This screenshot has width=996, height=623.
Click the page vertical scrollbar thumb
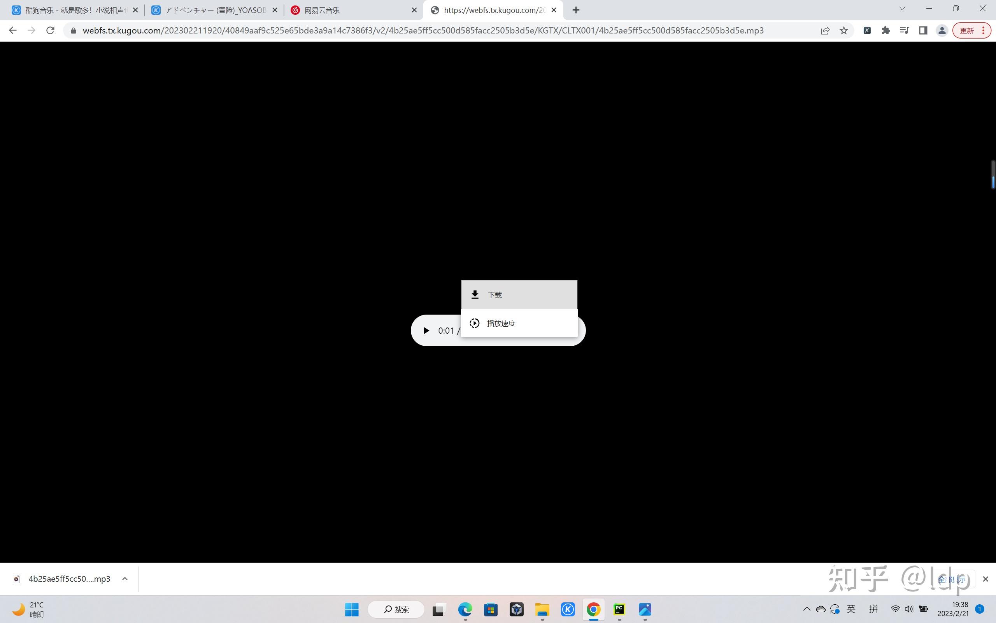coord(993,174)
